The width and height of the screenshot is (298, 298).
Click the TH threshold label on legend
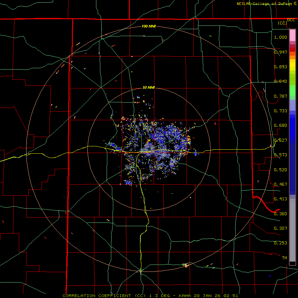(284, 258)
